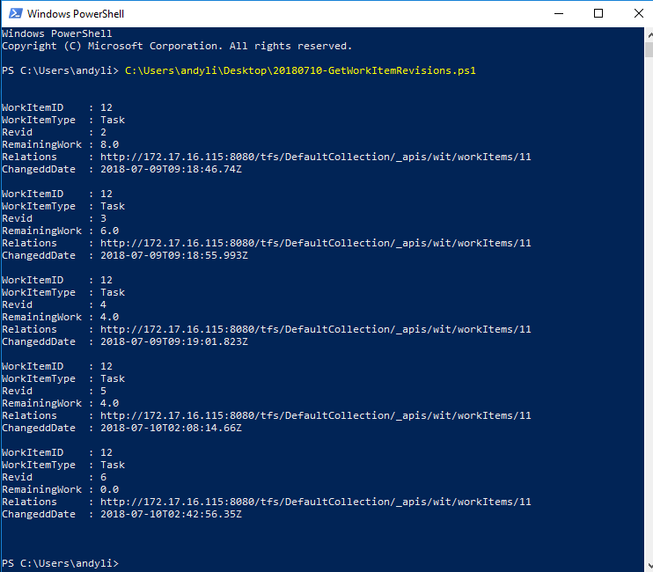This screenshot has width=653, height=572.
Task: Maximize the Windows PowerShell window
Action: (598, 14)
